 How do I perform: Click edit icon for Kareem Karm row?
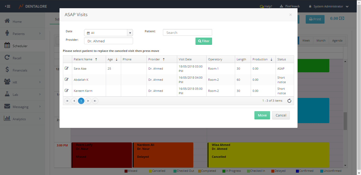coord(67,91)
